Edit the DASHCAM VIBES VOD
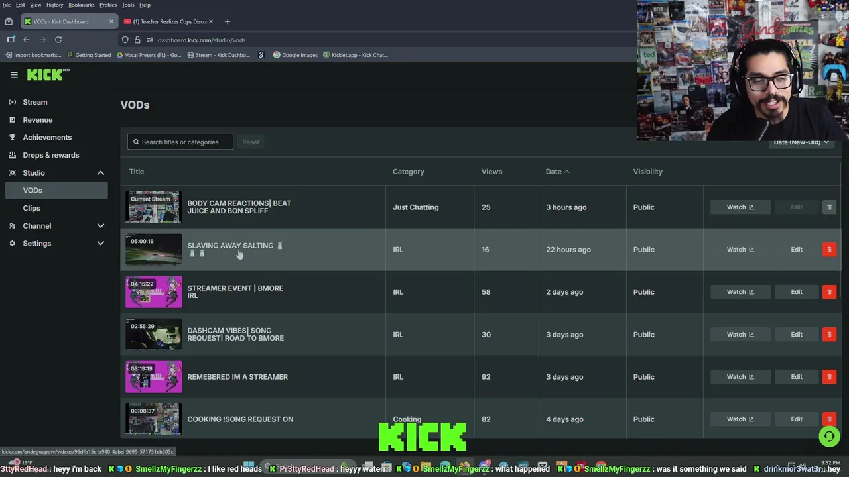The image size is (849, 477). tap(797, 335)
